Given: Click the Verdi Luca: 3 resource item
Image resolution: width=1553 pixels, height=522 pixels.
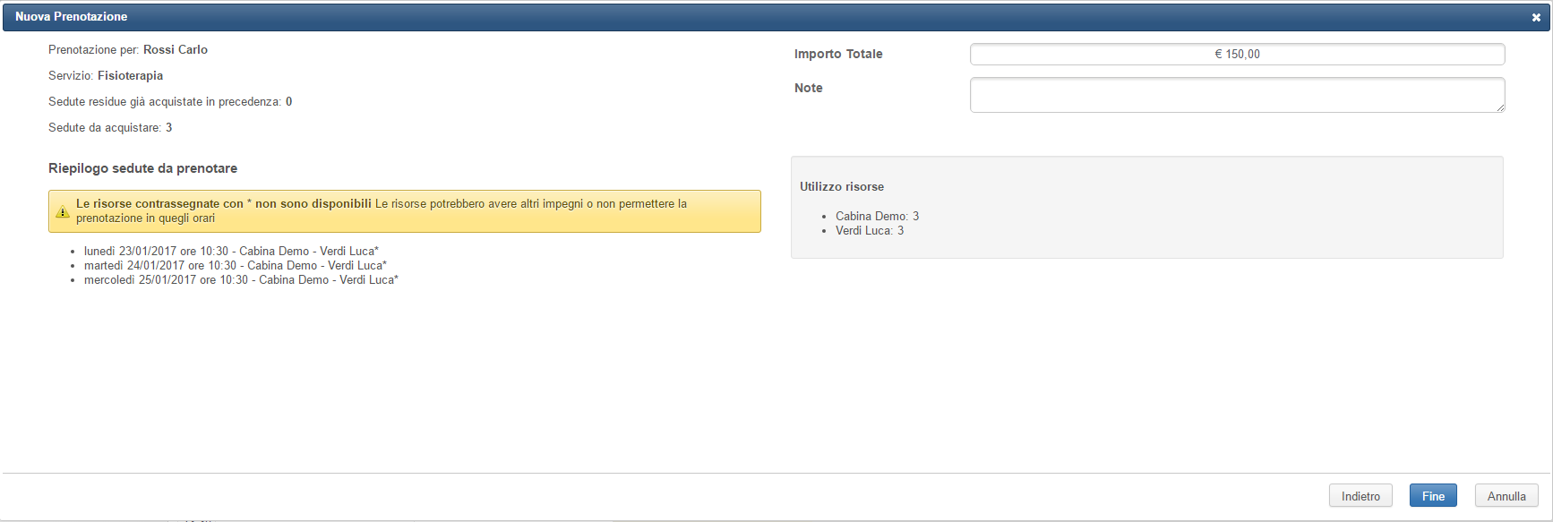Looking at the screenshot, I should point(870,231).
